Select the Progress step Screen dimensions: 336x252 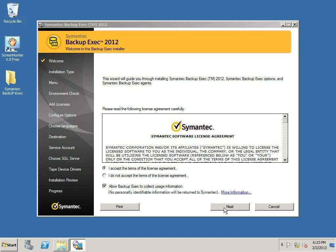[55, 191]
